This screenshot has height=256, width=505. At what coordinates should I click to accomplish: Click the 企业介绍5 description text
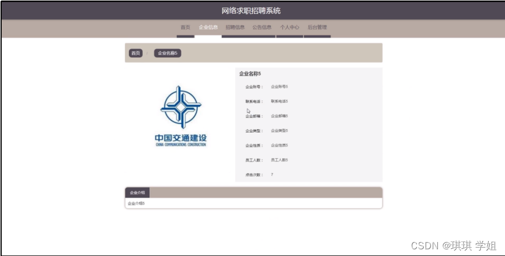pyautogui.click(x=136, y=203)
